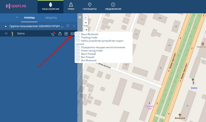Open the Треки section in top navigation
The width and height of the screenshot is (206, 122).
71,6
